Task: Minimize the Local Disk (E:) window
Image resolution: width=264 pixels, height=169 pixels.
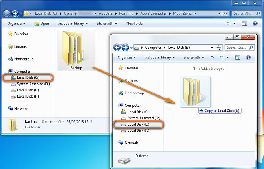Action: tap(229, 37)
